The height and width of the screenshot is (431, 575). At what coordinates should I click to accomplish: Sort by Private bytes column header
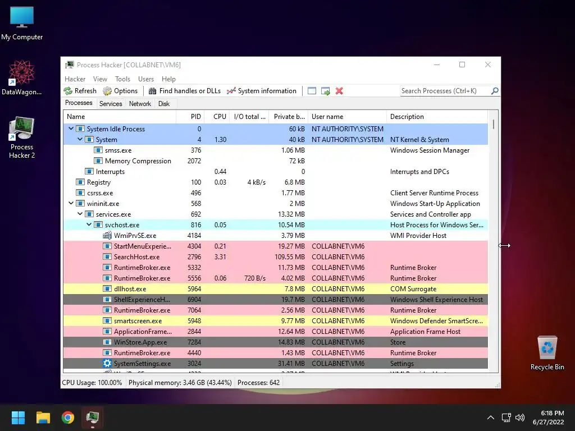(289, 117)
